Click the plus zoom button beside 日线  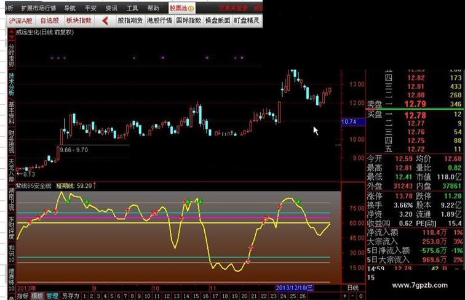(x=345, y=296)
